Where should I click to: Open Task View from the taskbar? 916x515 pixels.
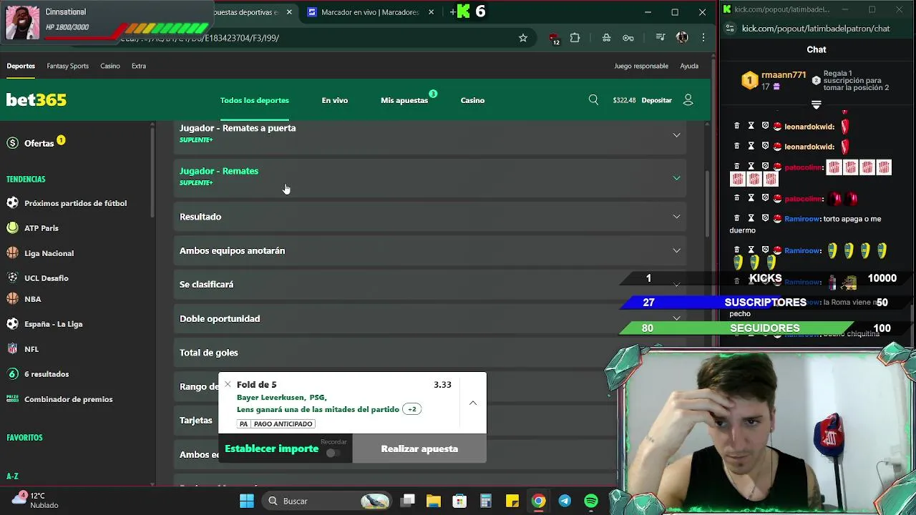[408, 501]
